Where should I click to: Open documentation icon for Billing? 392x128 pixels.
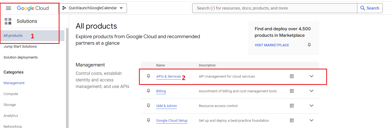click(x=292, y=91)
